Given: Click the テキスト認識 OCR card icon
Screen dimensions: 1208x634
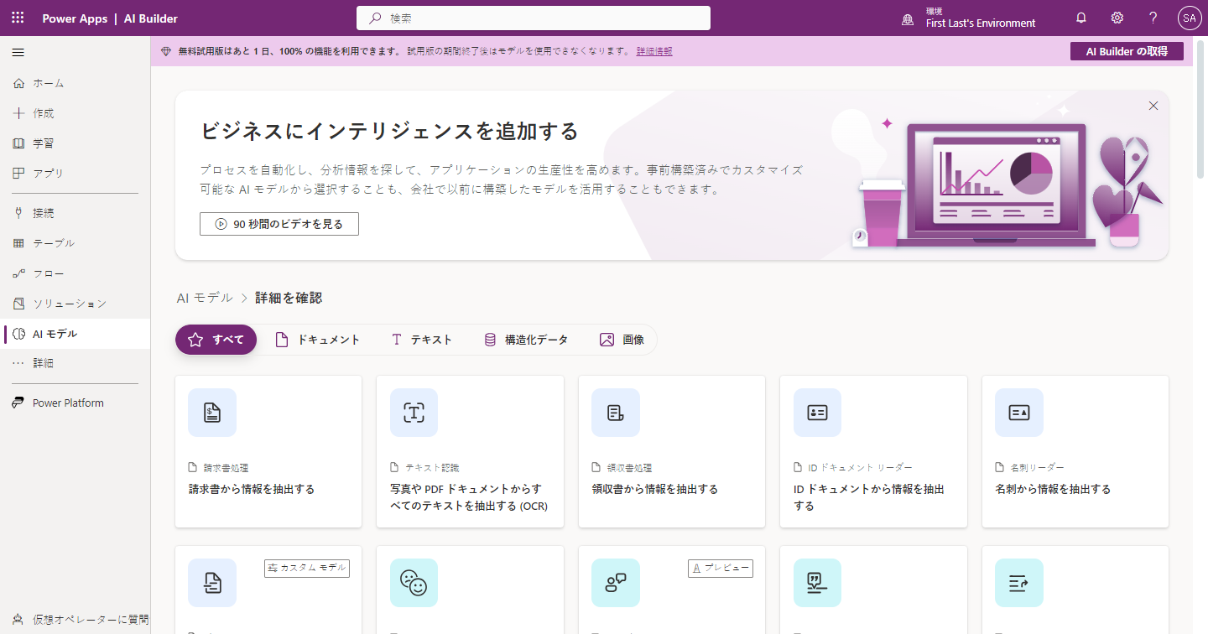Looking at the screenshot, I should [x=414, y=413].
